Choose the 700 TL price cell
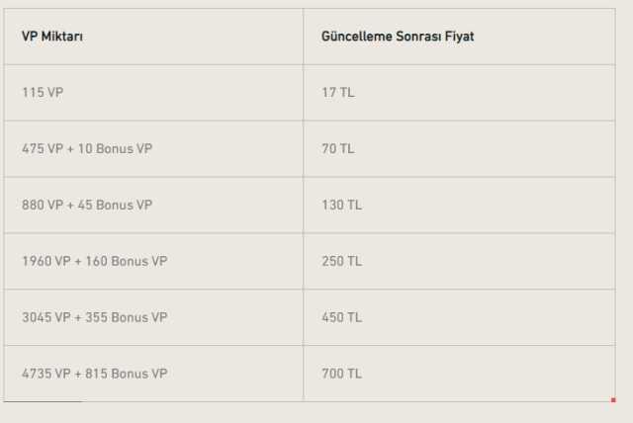This screenshot has width=633, height=423. 341,374
